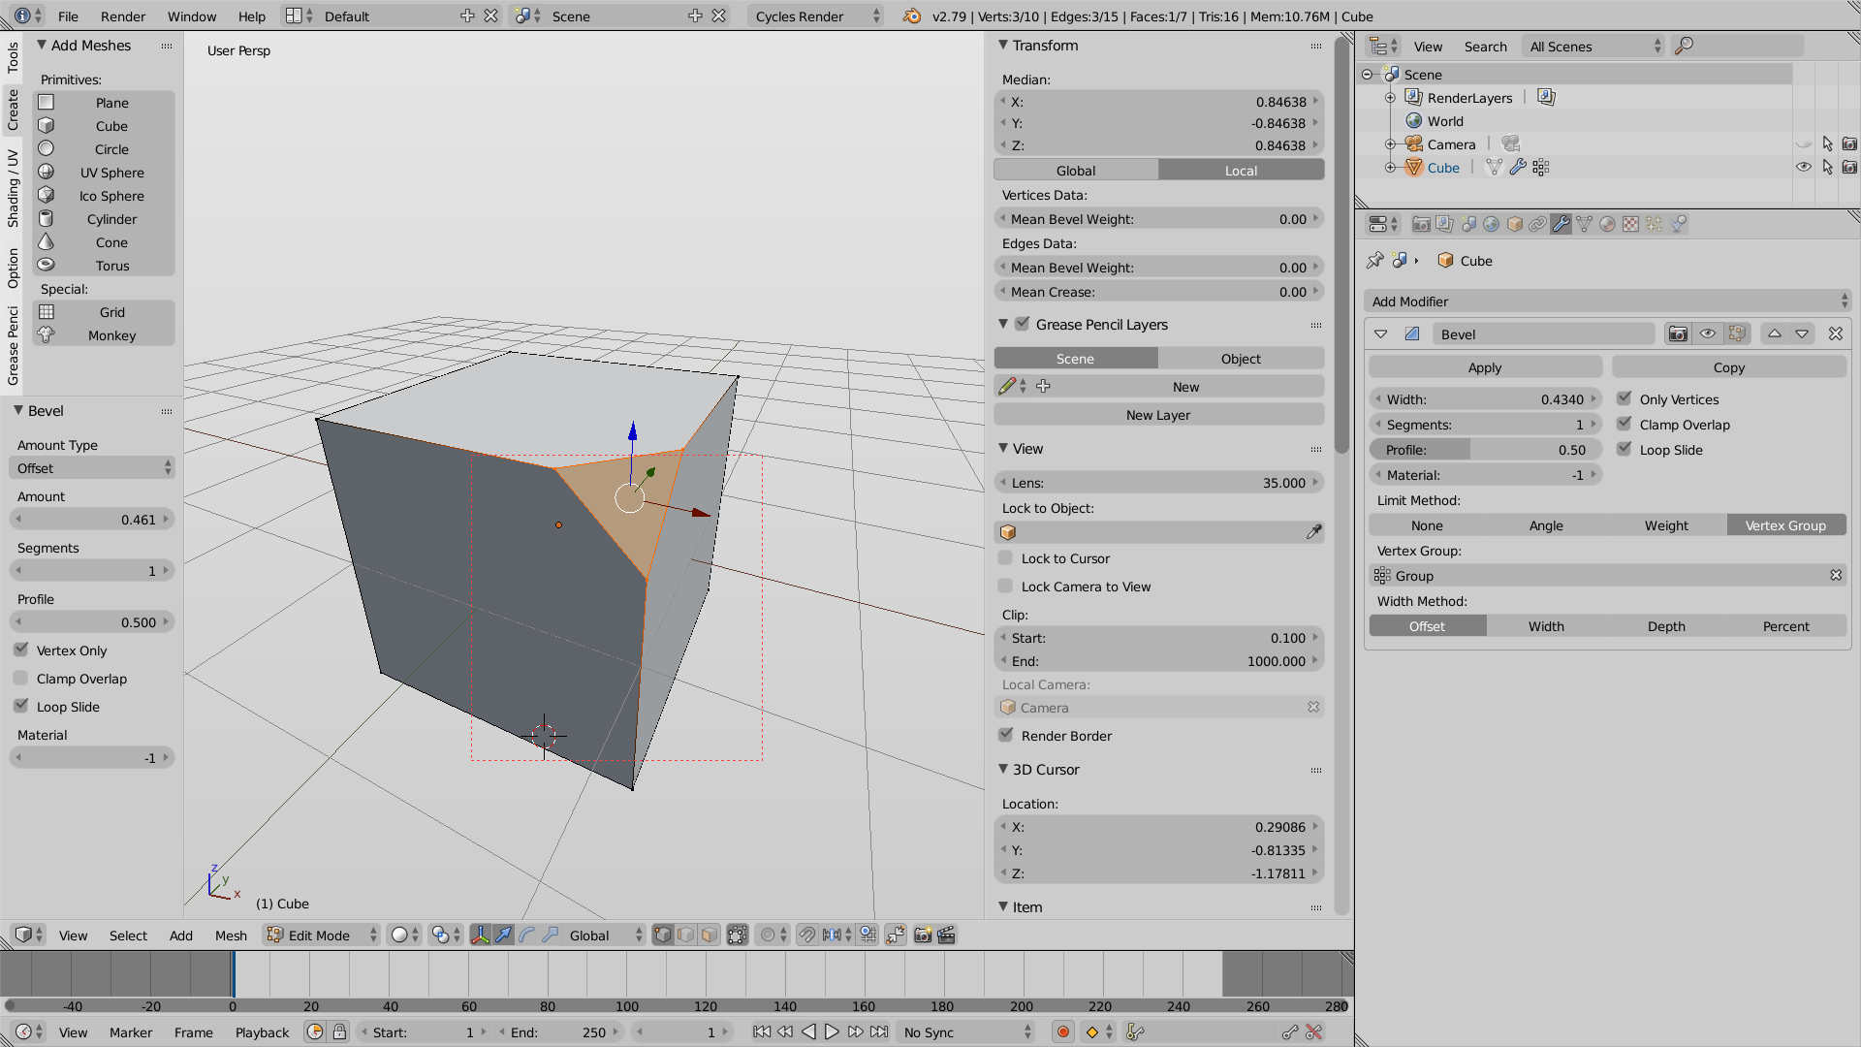Add a Monkey mesh

pos(105,335)
